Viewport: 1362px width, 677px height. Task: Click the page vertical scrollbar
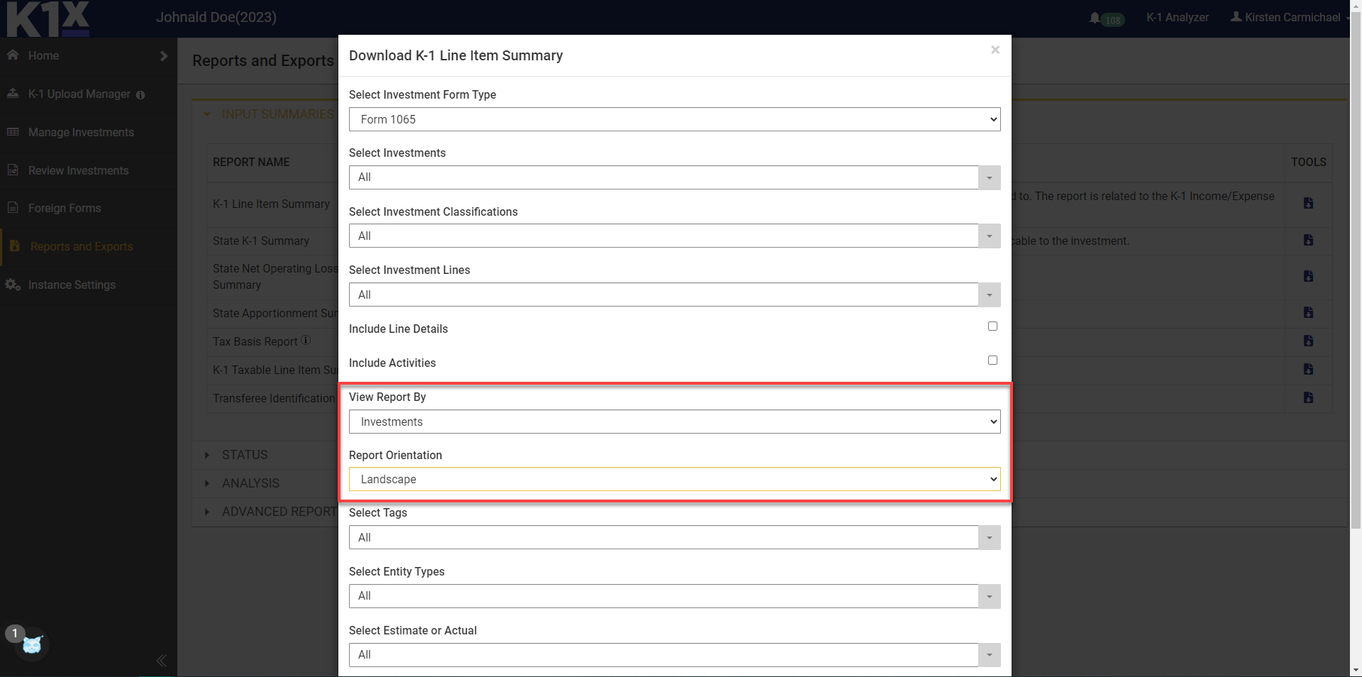tap(1356, 284)
